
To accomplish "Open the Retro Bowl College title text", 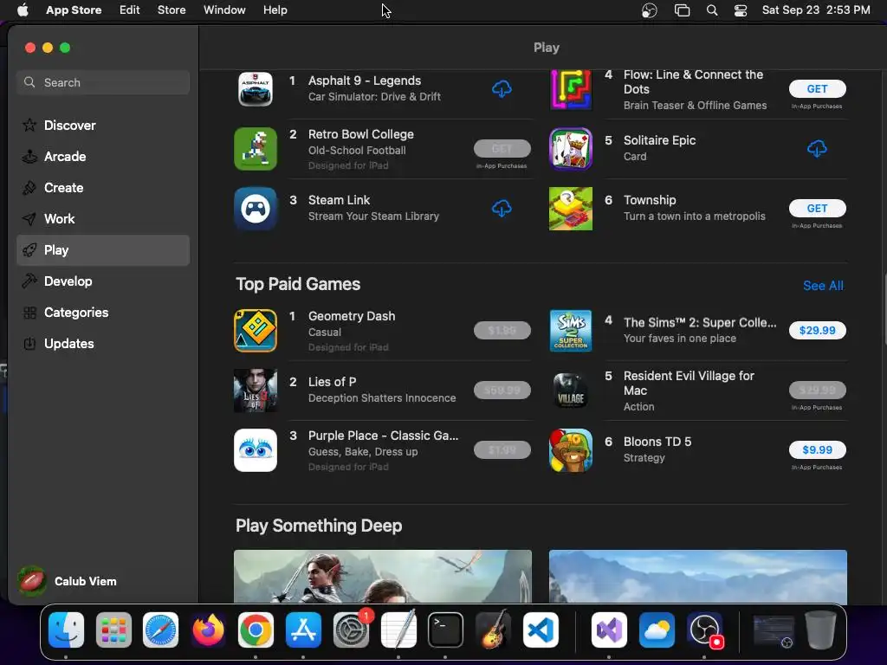I will pyautogui.click(x=361, y=134).
